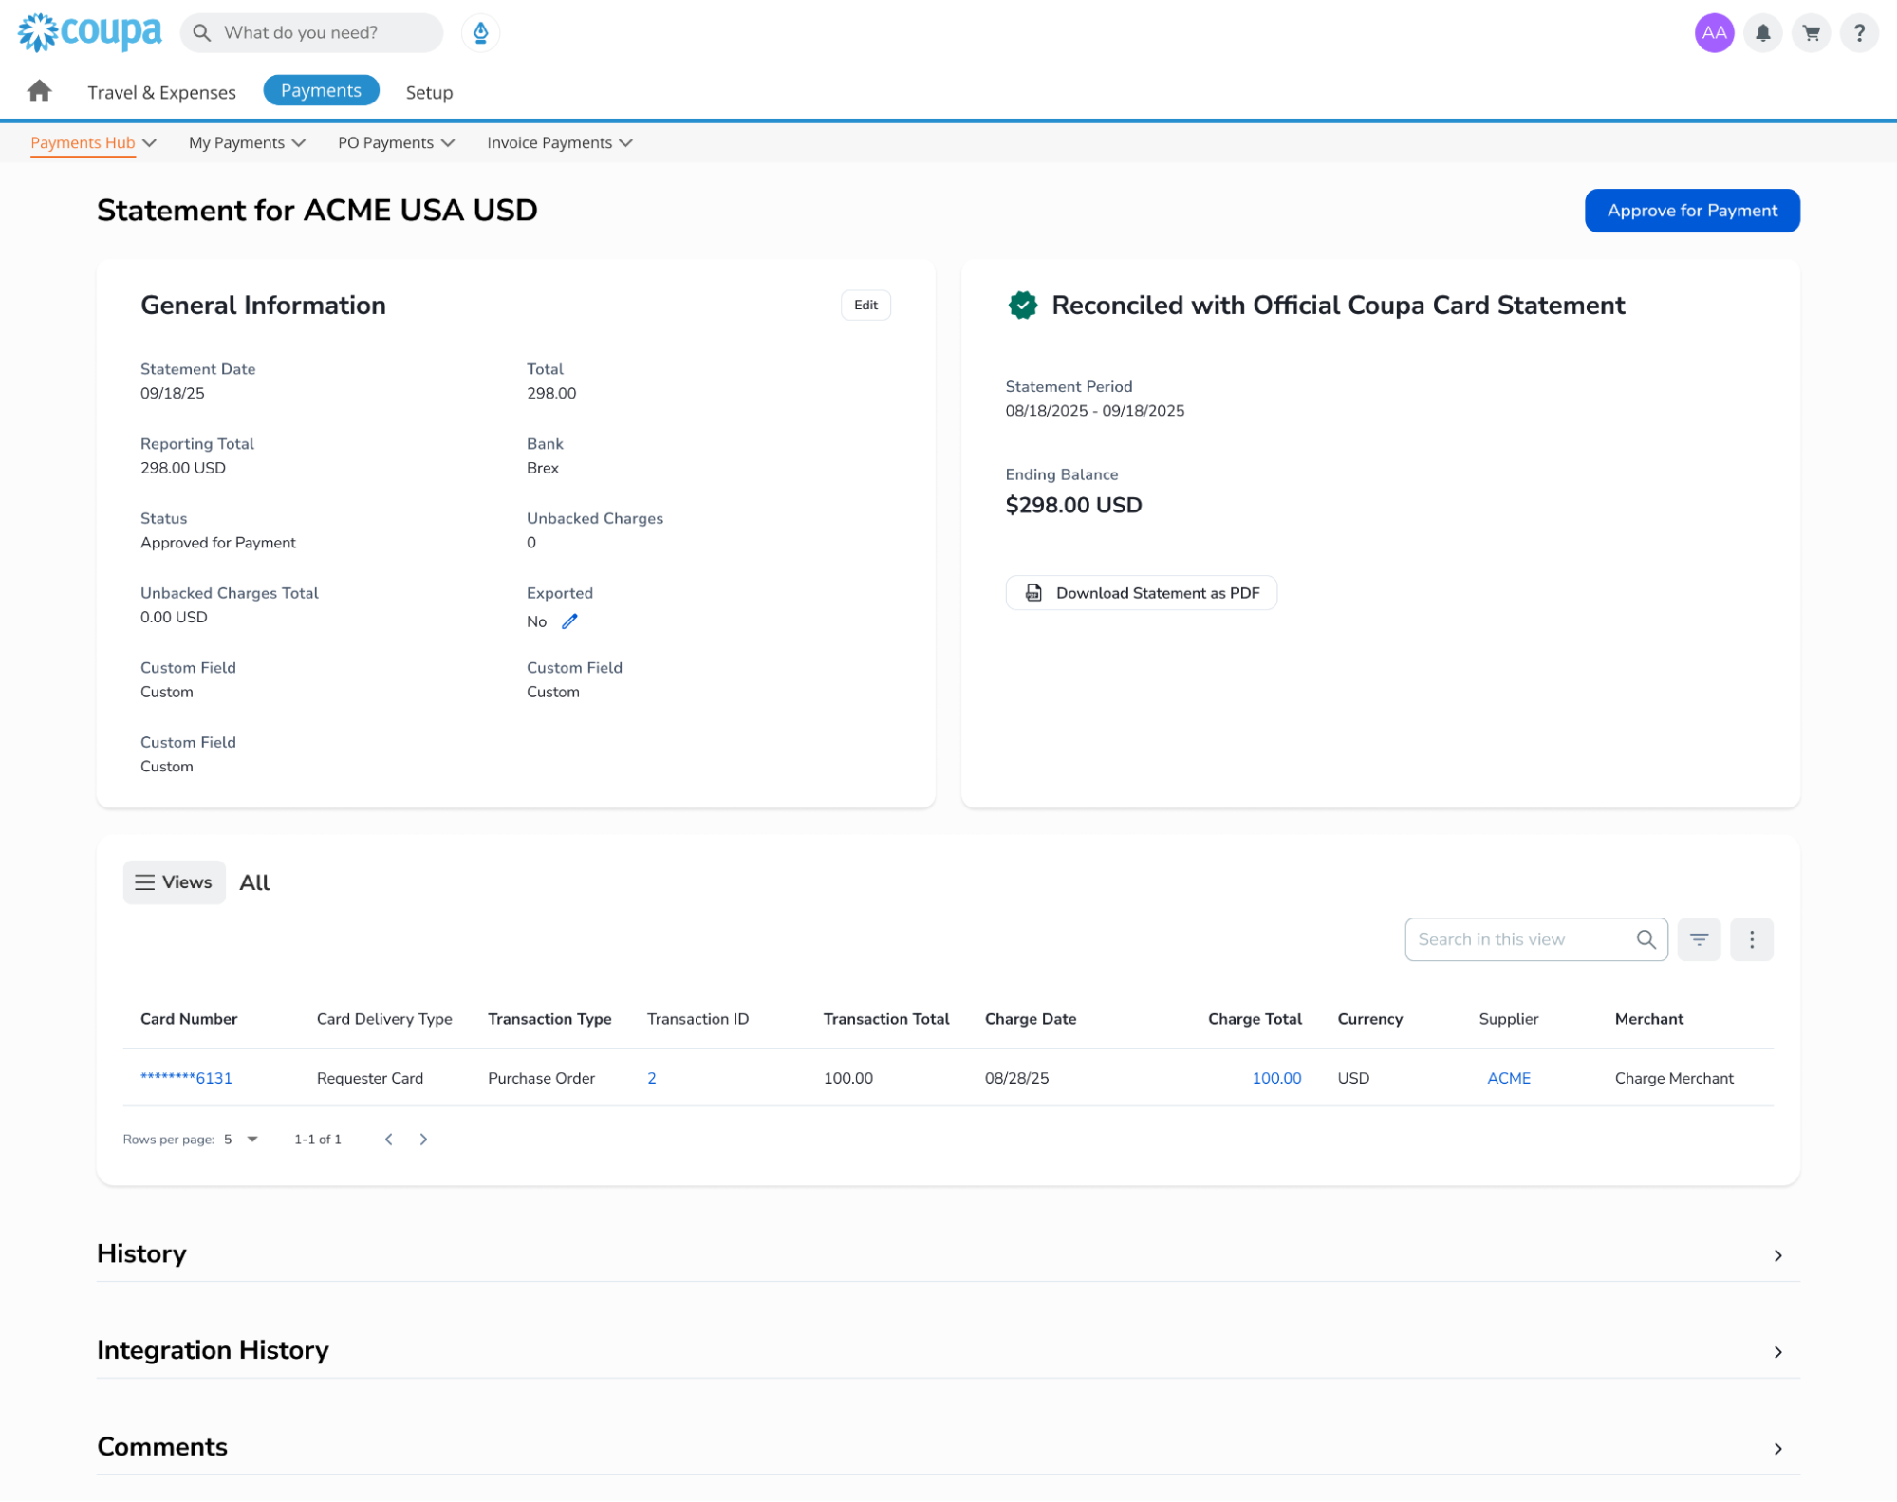The width and height of the screenshot is (1897, 1502).
Task: Select the '0.00 USD' unbacked charges total
Action: (174, 617)
